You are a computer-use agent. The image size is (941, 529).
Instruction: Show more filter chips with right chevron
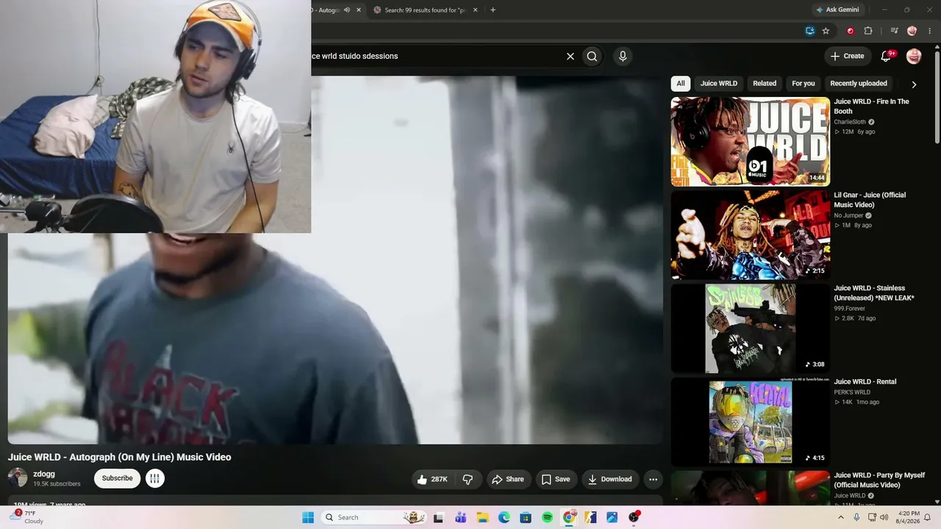tap(914, 84)
